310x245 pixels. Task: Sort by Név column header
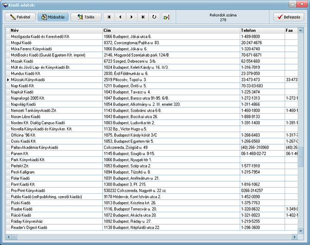point(56,31)
